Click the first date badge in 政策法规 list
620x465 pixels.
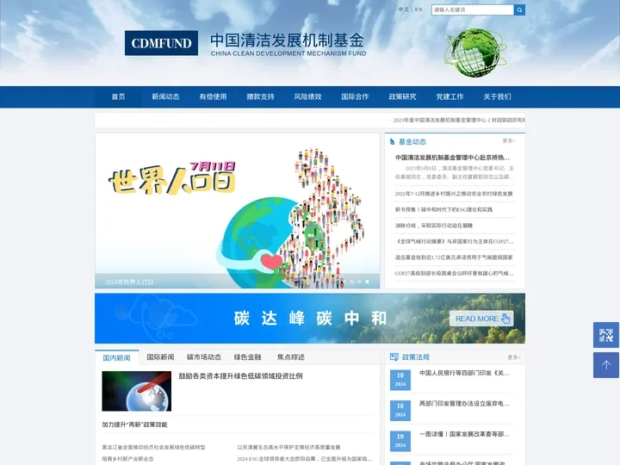pos(400,380)
